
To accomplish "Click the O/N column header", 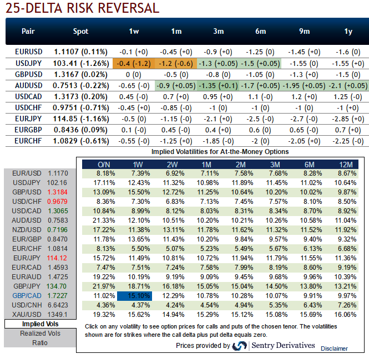I will tap(104, 165).
